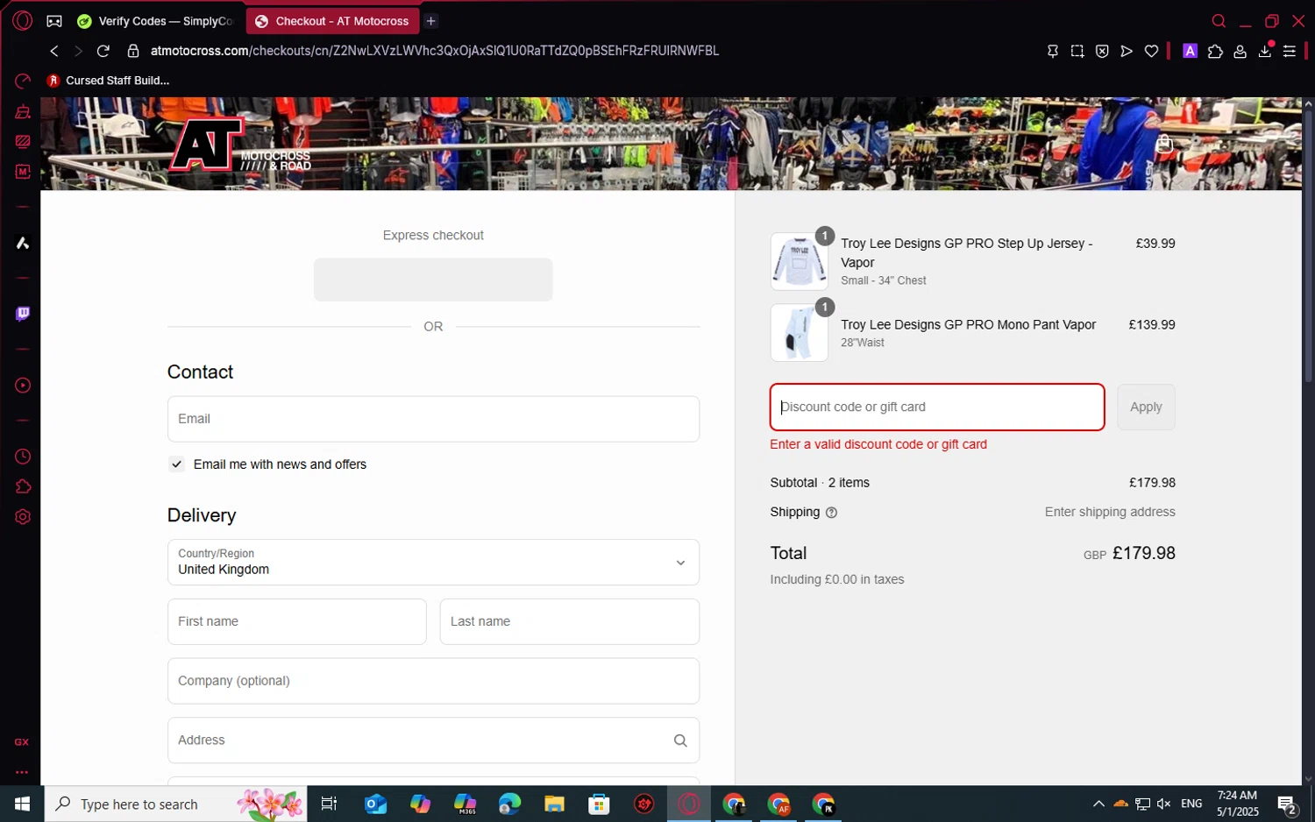Open File Explorer from the taskbar
Image resolution: width=1315 pixels, height=822 pixels.
[554, 804]
